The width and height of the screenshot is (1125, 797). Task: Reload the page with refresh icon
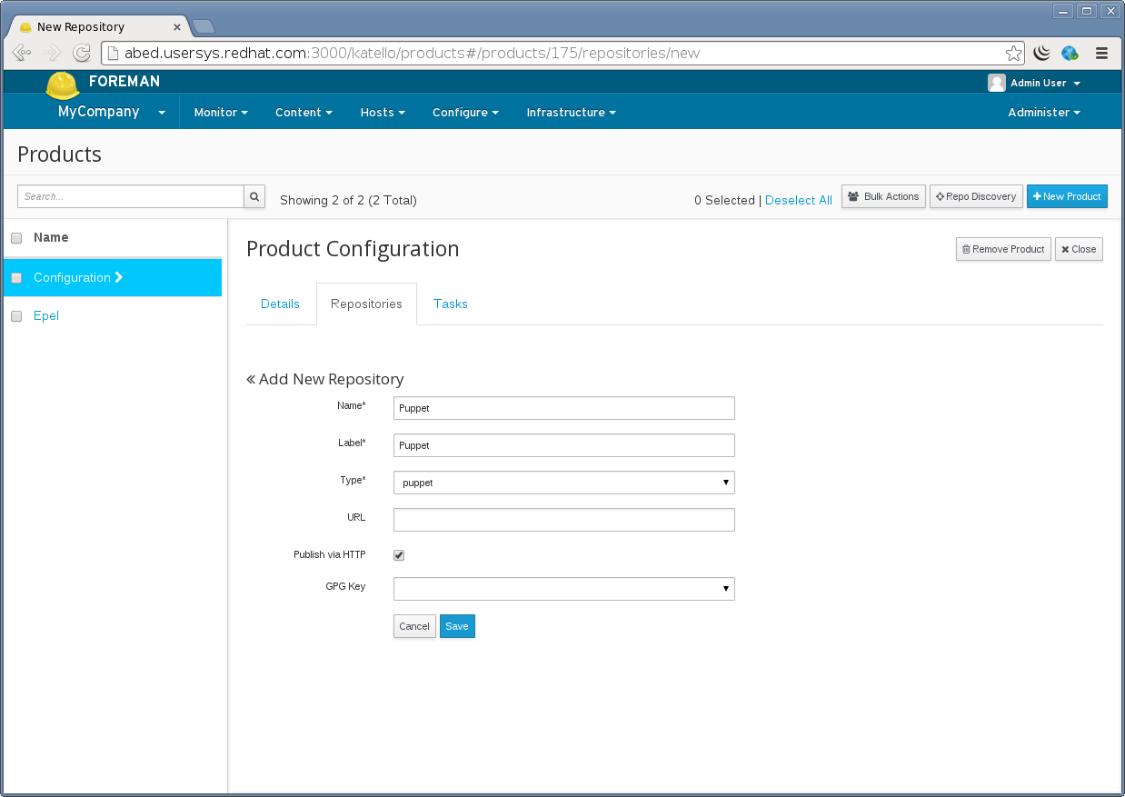(x=82, y=53)
